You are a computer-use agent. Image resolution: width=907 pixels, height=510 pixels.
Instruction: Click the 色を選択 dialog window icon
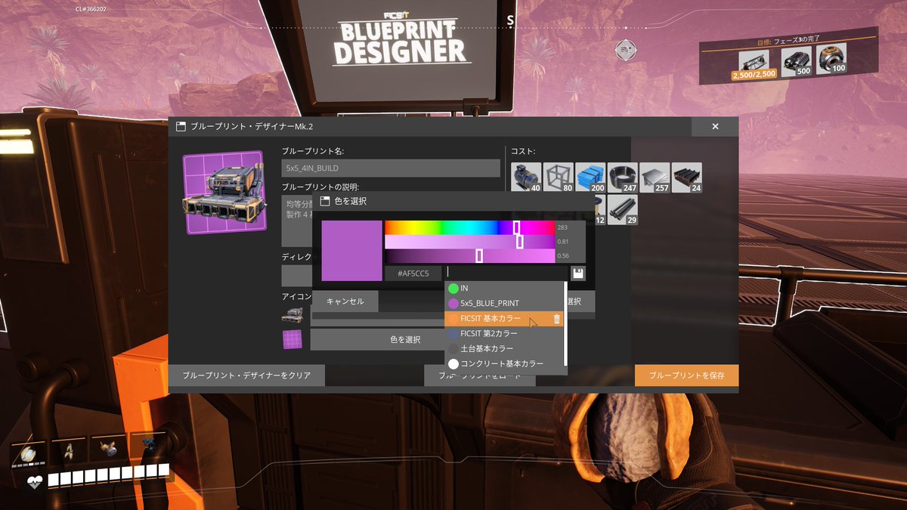click(325, 201)
